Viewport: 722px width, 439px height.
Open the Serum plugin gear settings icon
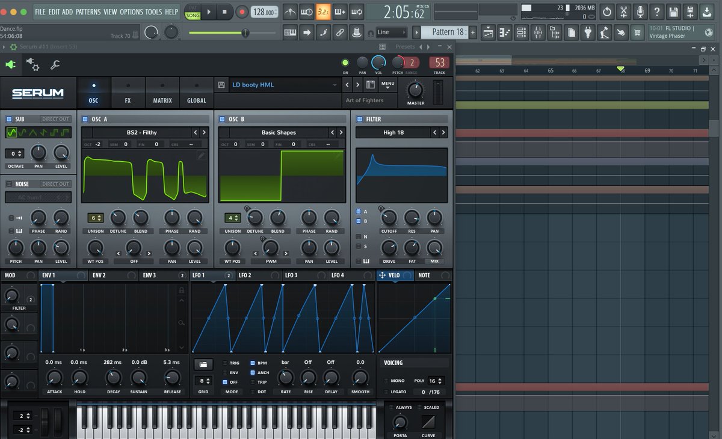click(x=32, y=64)
